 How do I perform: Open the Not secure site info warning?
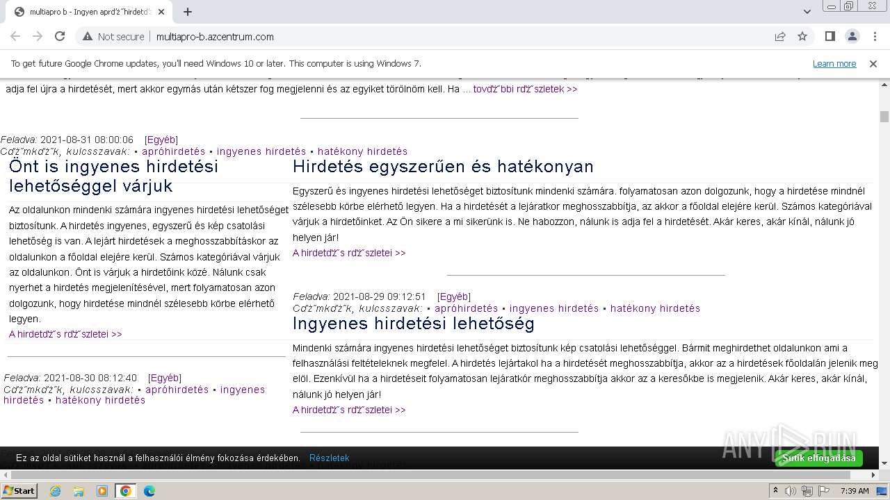(x=113, y=37)
